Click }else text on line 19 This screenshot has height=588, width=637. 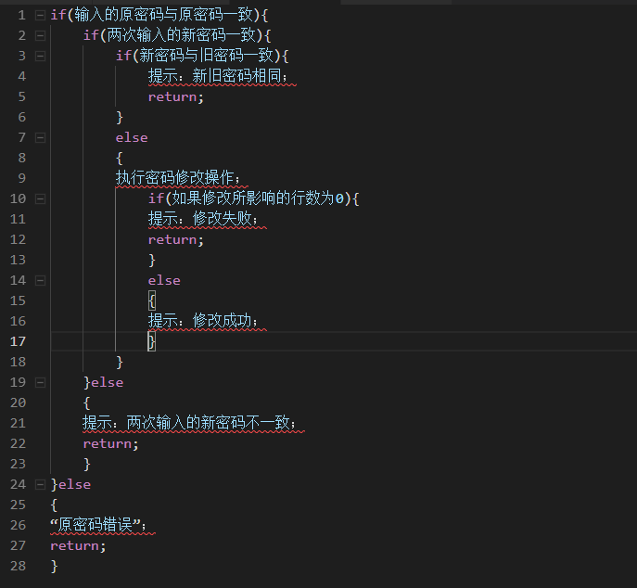tap(103, 382)
